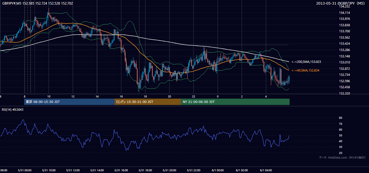
Task: Click the Tokyo 08:00-15:30 JST session bar
Action: tap(70, 102)
